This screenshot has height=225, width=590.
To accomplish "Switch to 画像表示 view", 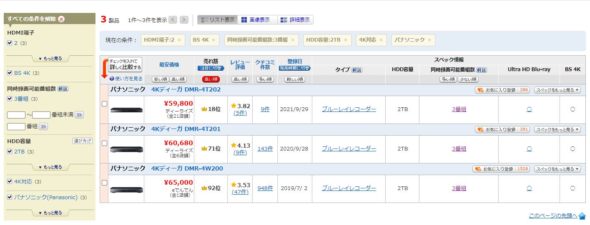I will pyautogui.click(x=257, y=20).
